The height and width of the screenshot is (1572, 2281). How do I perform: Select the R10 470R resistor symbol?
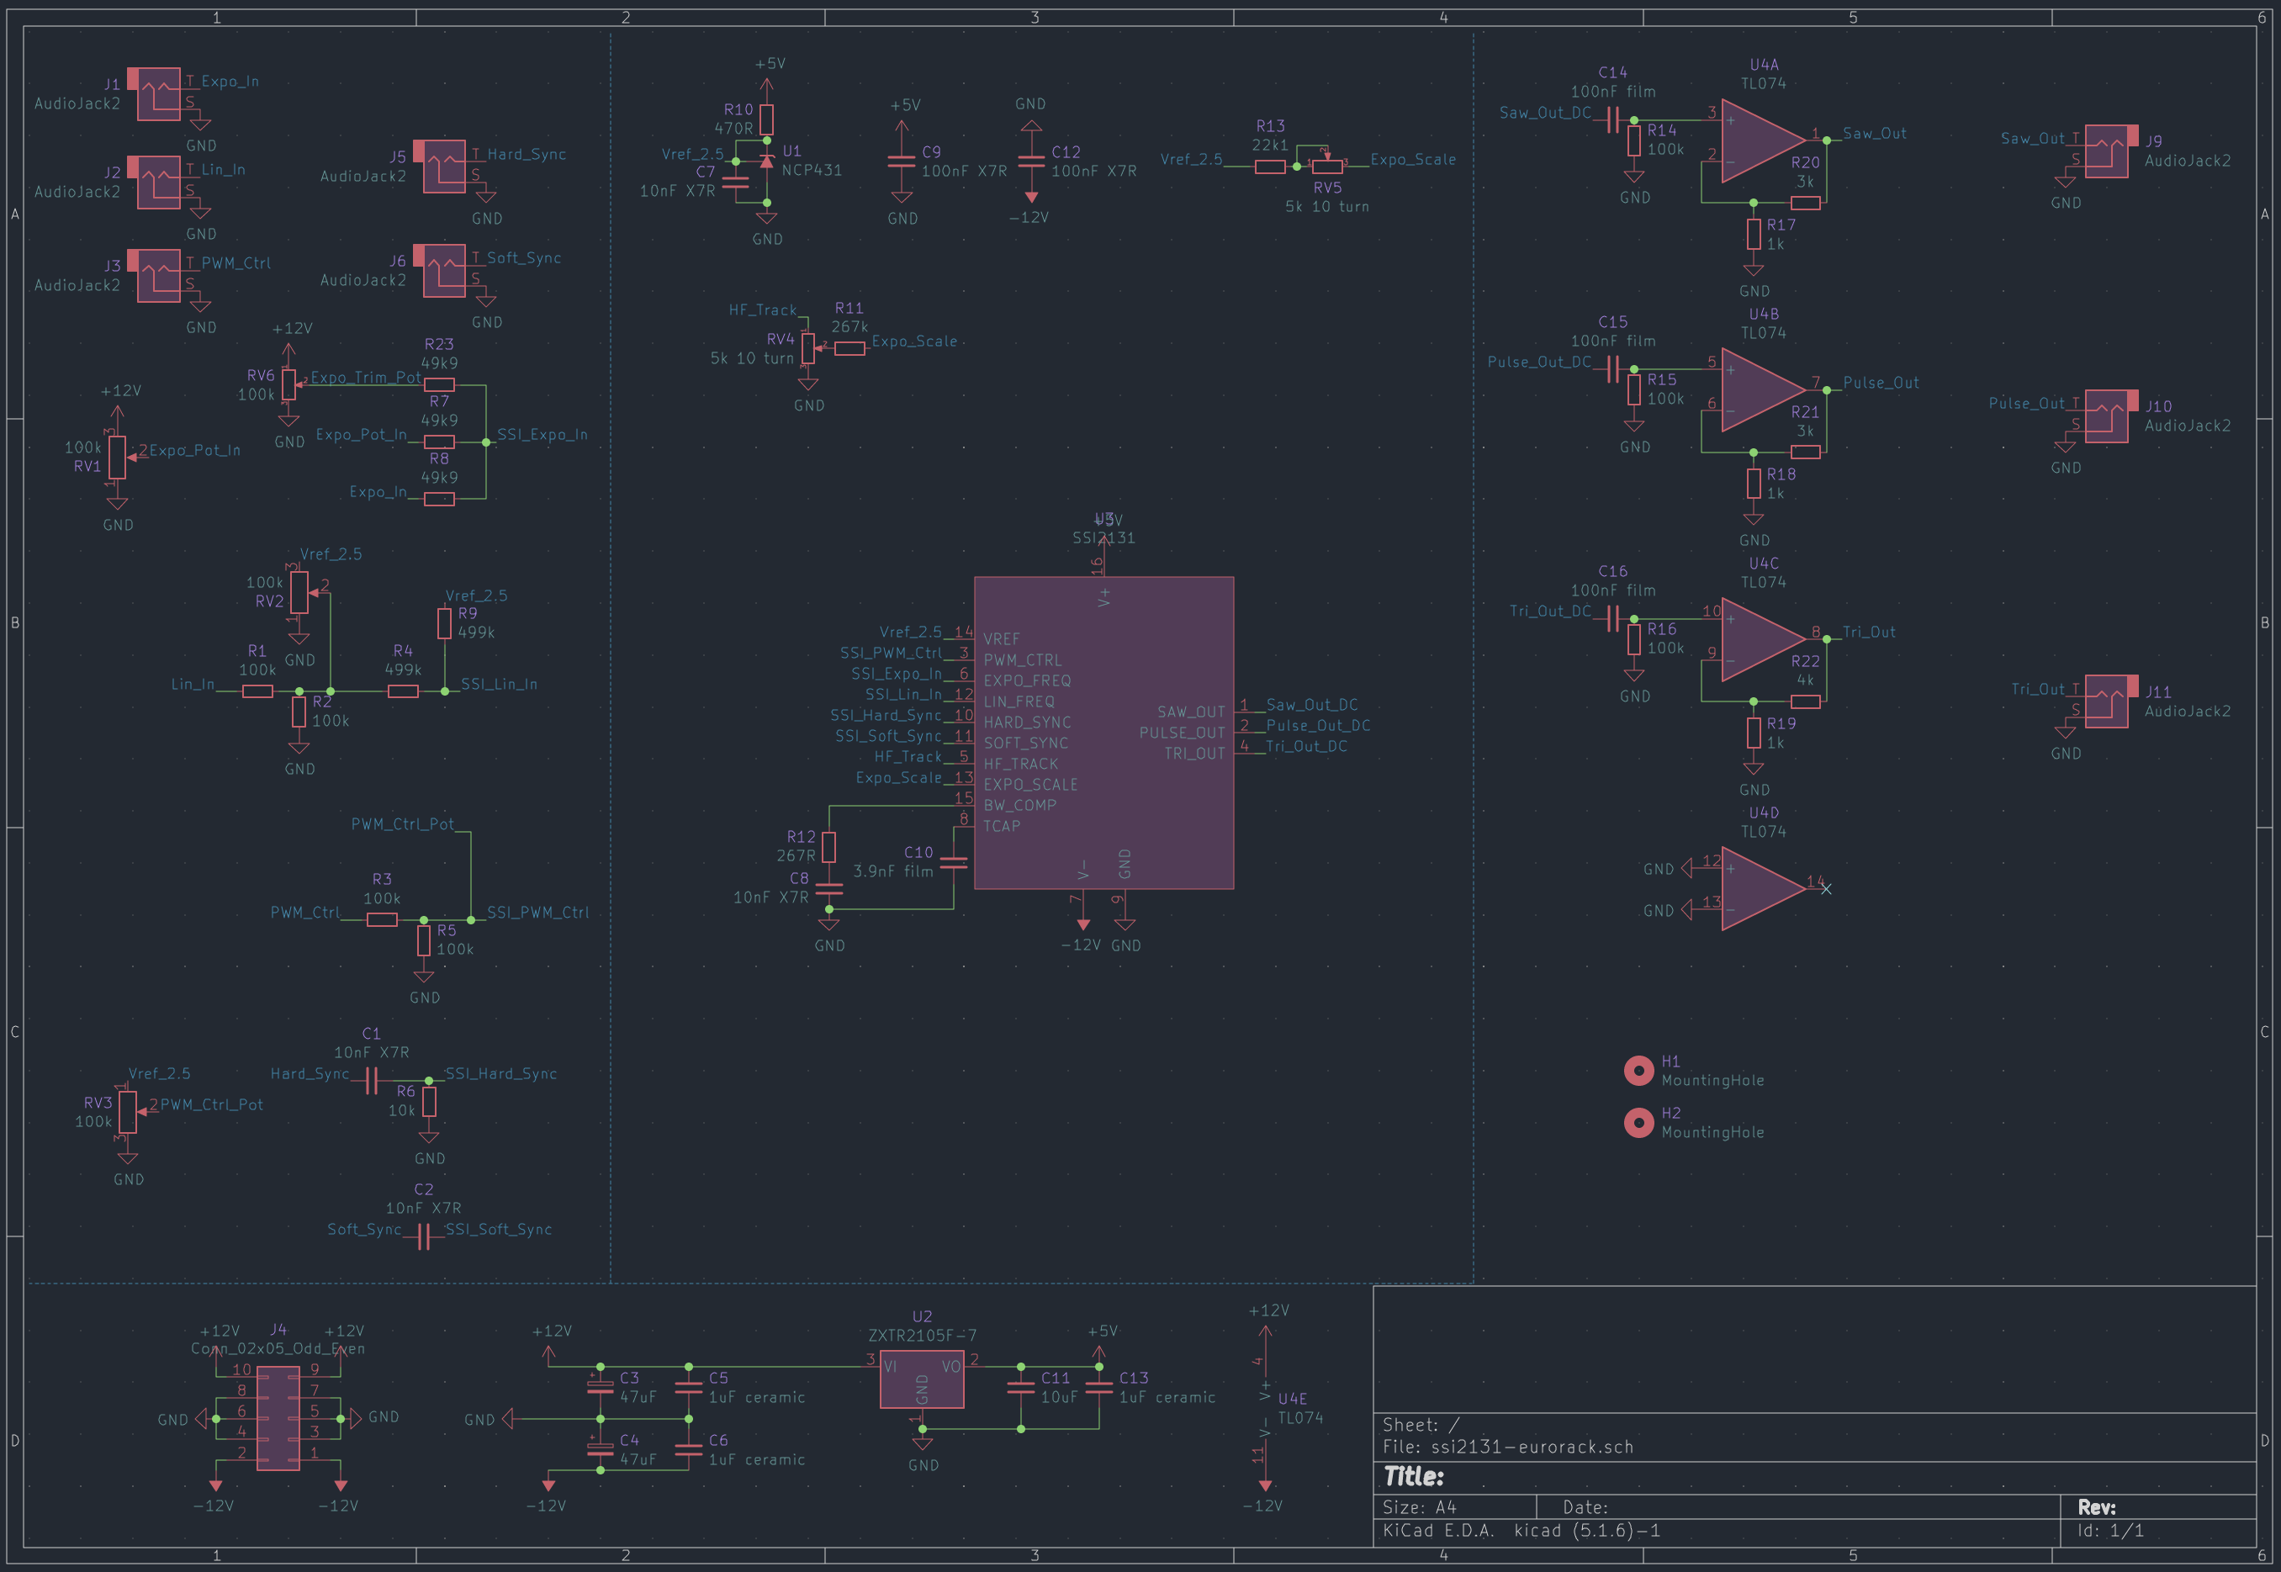[x=766, y=120]
